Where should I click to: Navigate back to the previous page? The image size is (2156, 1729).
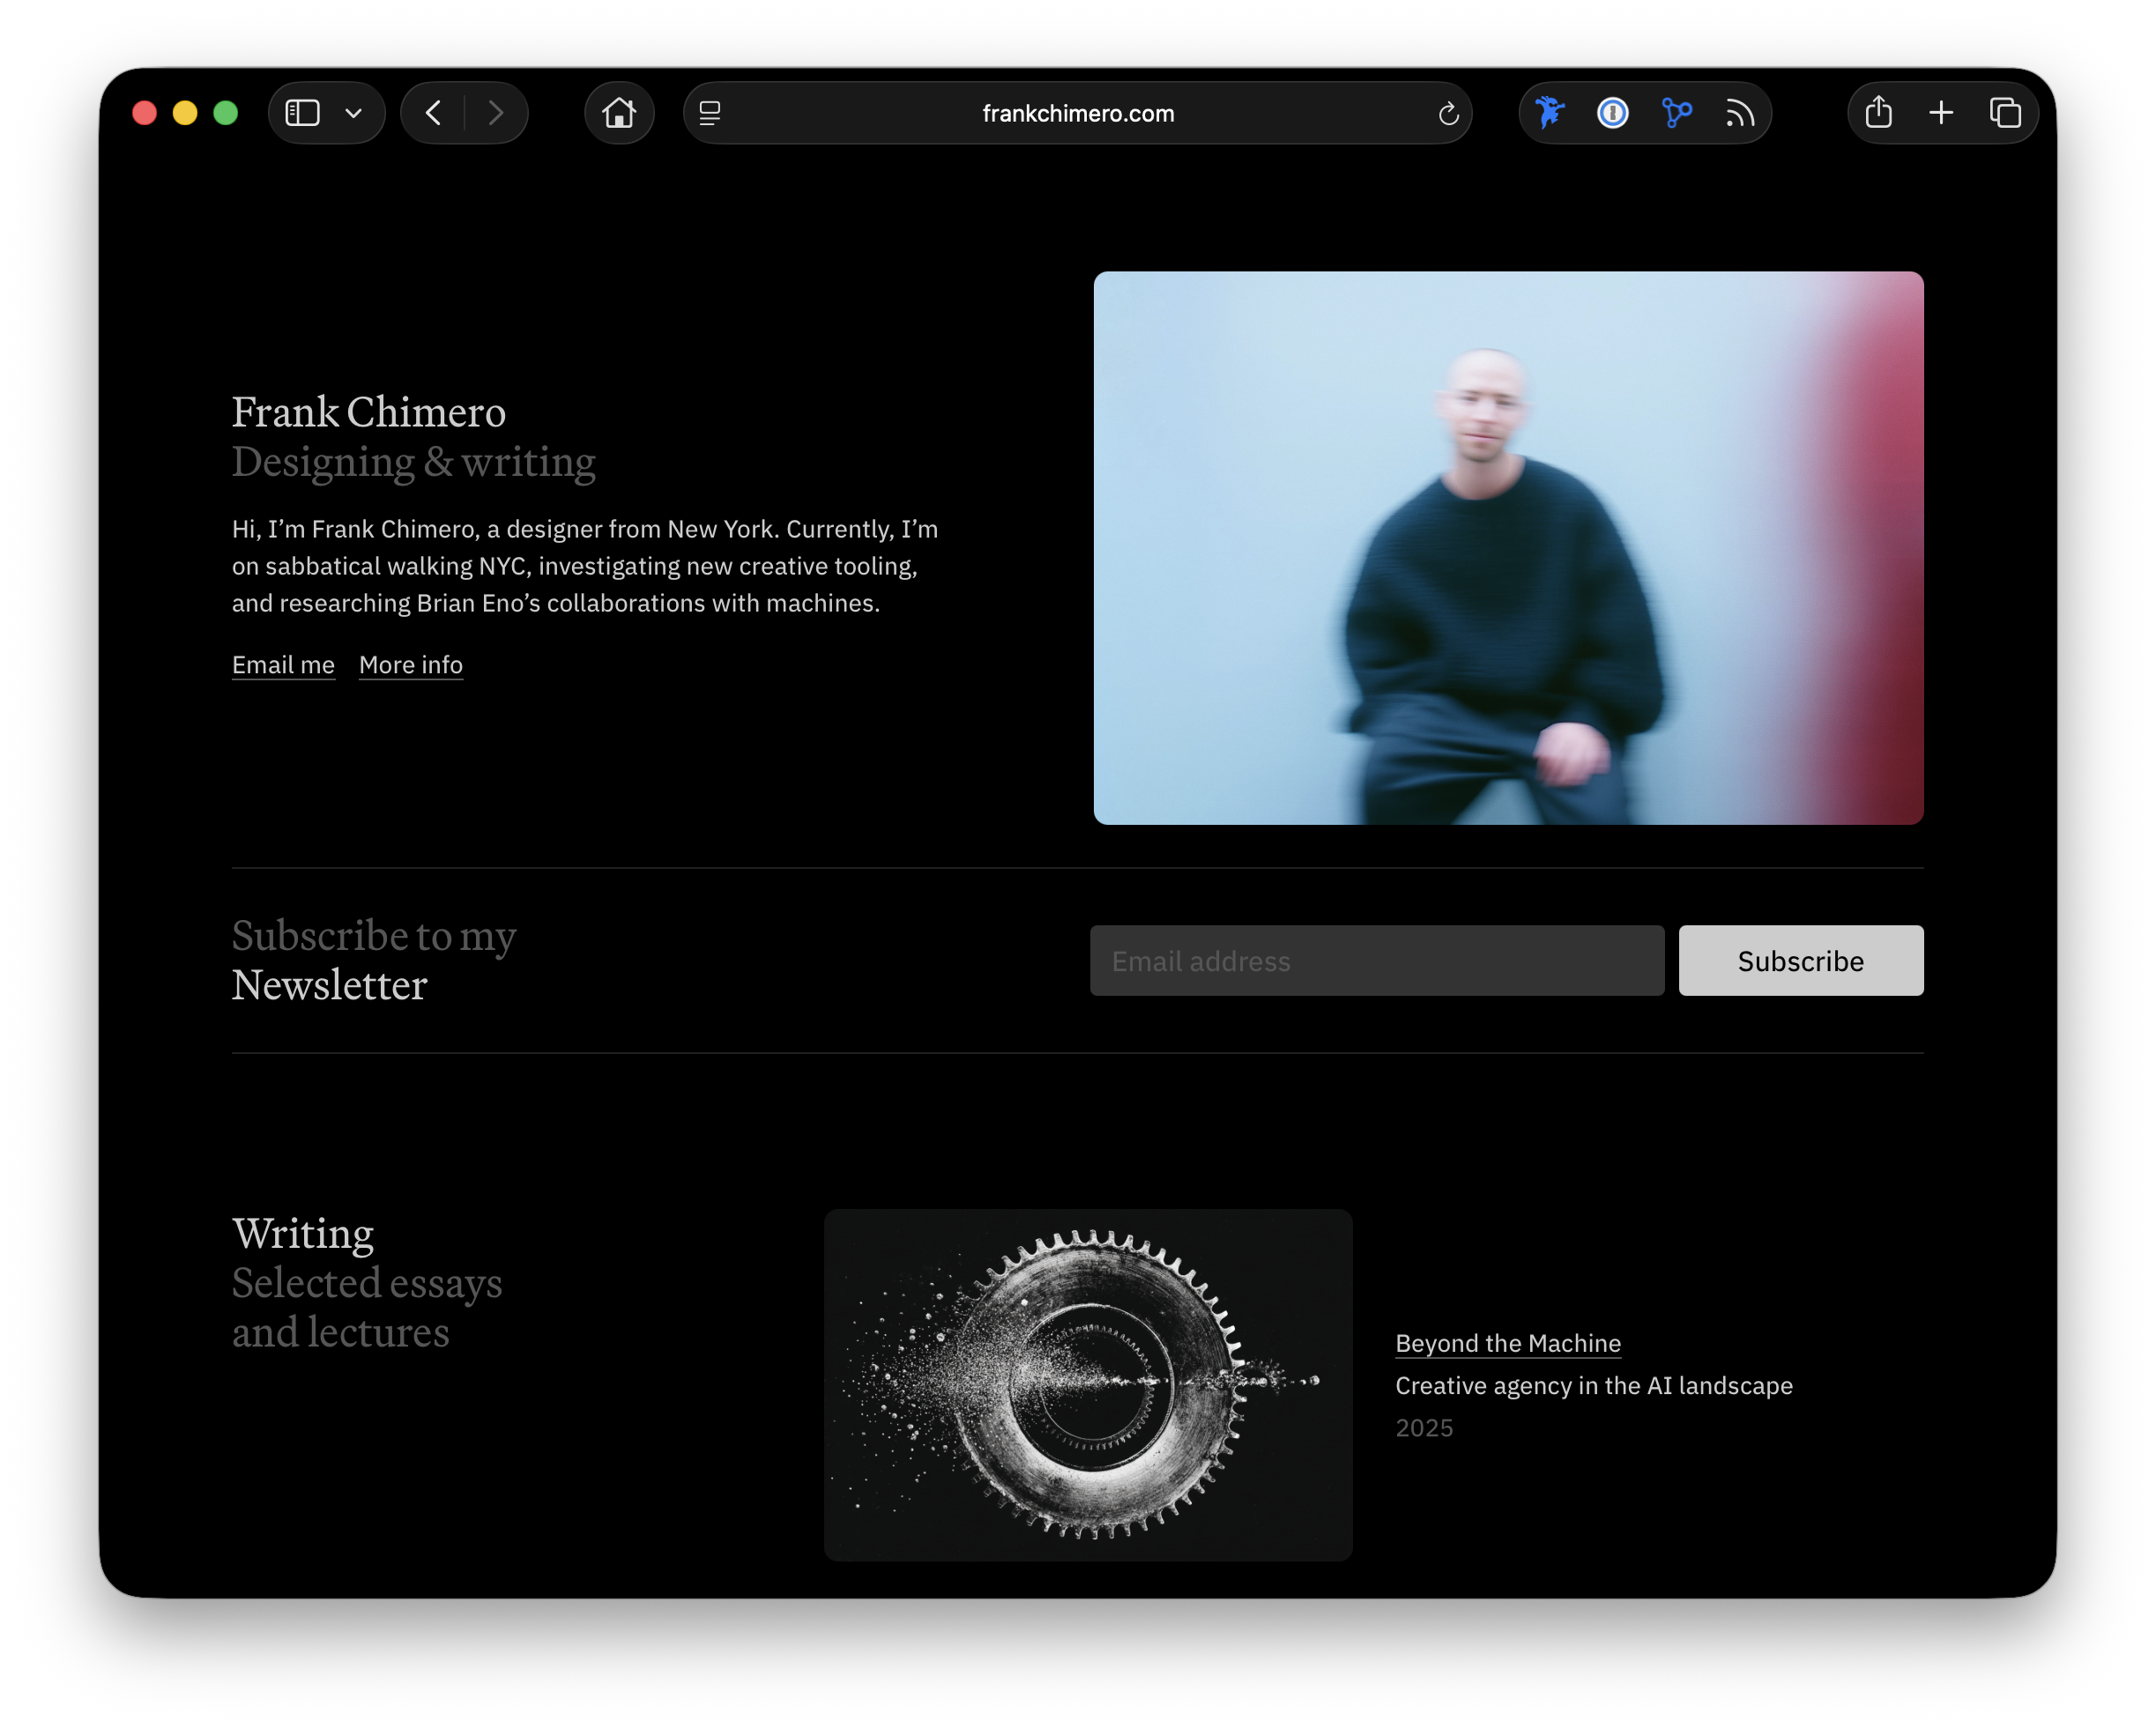[x=432, y=112]
